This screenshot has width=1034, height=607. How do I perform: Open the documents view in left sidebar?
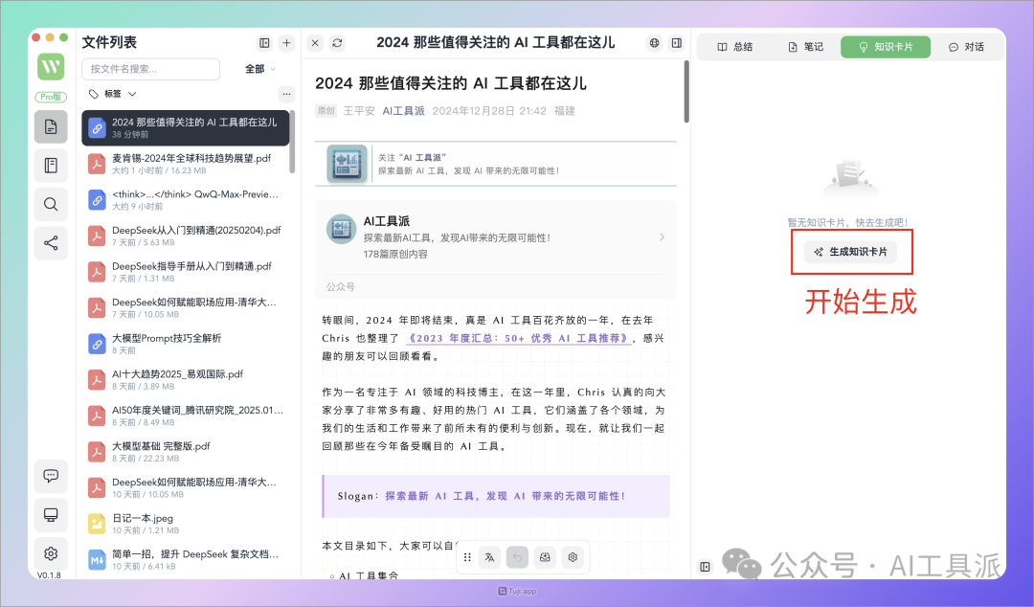[51, 126]
